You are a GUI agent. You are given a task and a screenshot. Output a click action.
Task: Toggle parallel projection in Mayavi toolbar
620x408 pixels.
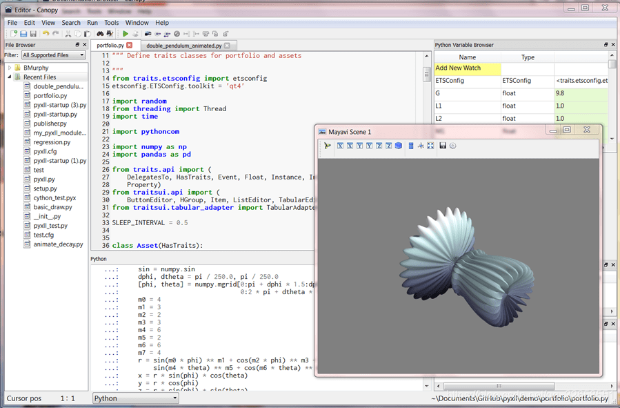411,146
